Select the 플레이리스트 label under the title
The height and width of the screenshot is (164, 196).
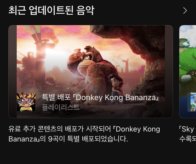click(x=61, y=107)
